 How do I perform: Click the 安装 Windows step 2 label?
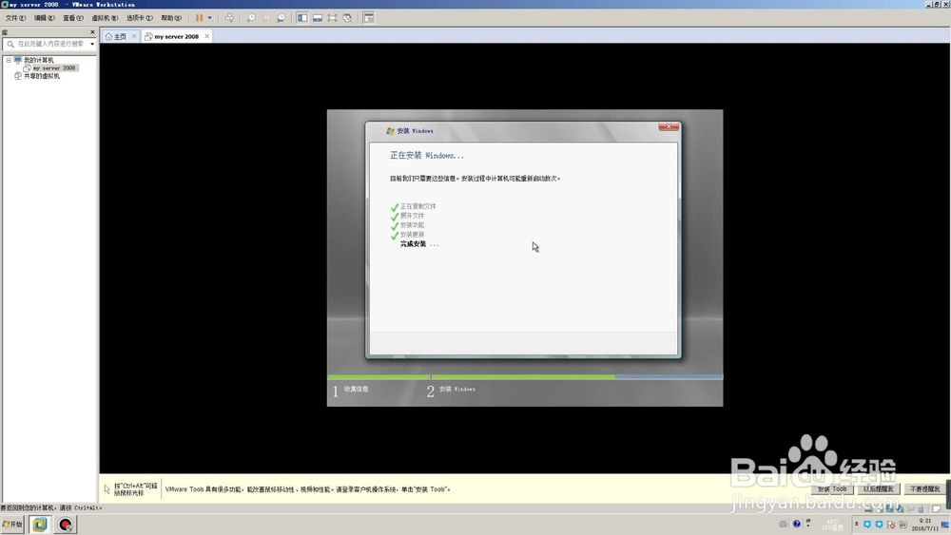click(457, 389)
